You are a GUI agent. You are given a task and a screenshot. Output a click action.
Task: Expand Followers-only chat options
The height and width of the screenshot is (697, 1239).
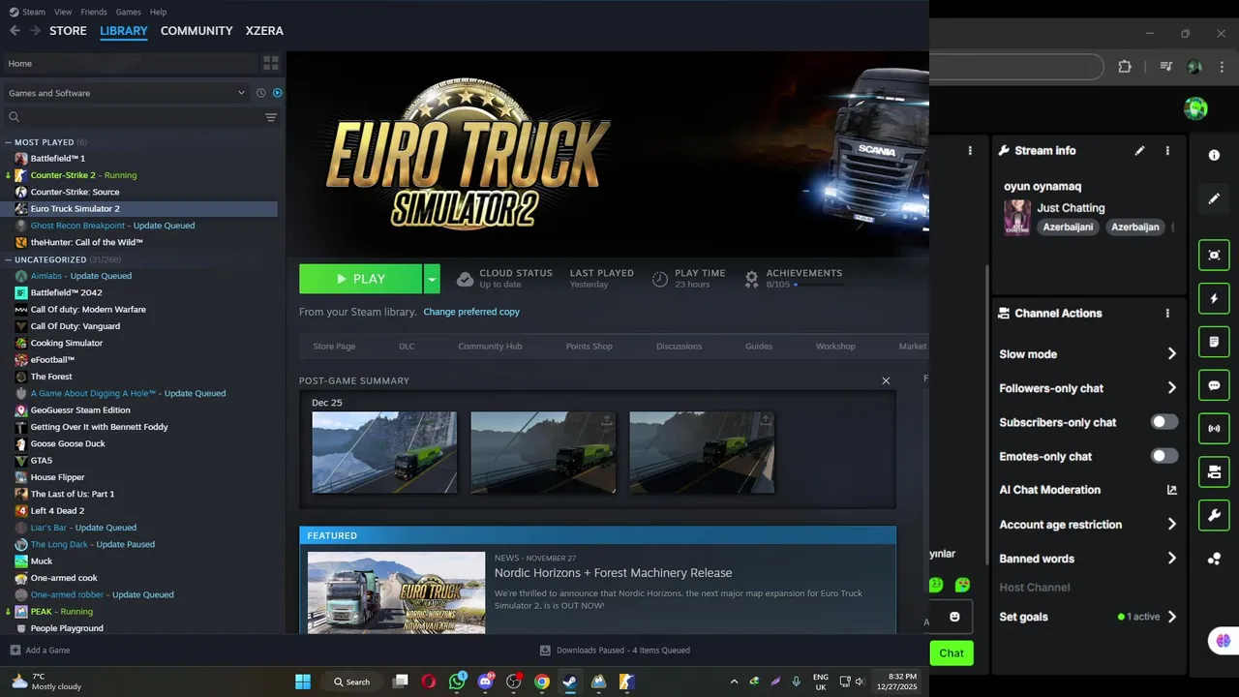pos(1171,388)
